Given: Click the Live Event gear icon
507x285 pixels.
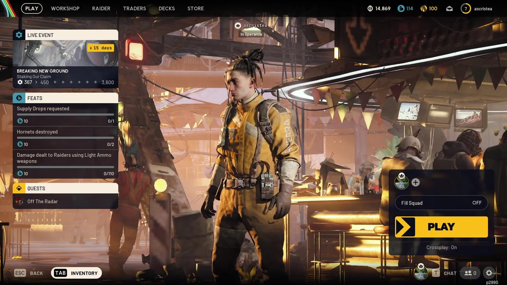Looking at the screenshot, I should pyautogui.click(x=19, y=35).
